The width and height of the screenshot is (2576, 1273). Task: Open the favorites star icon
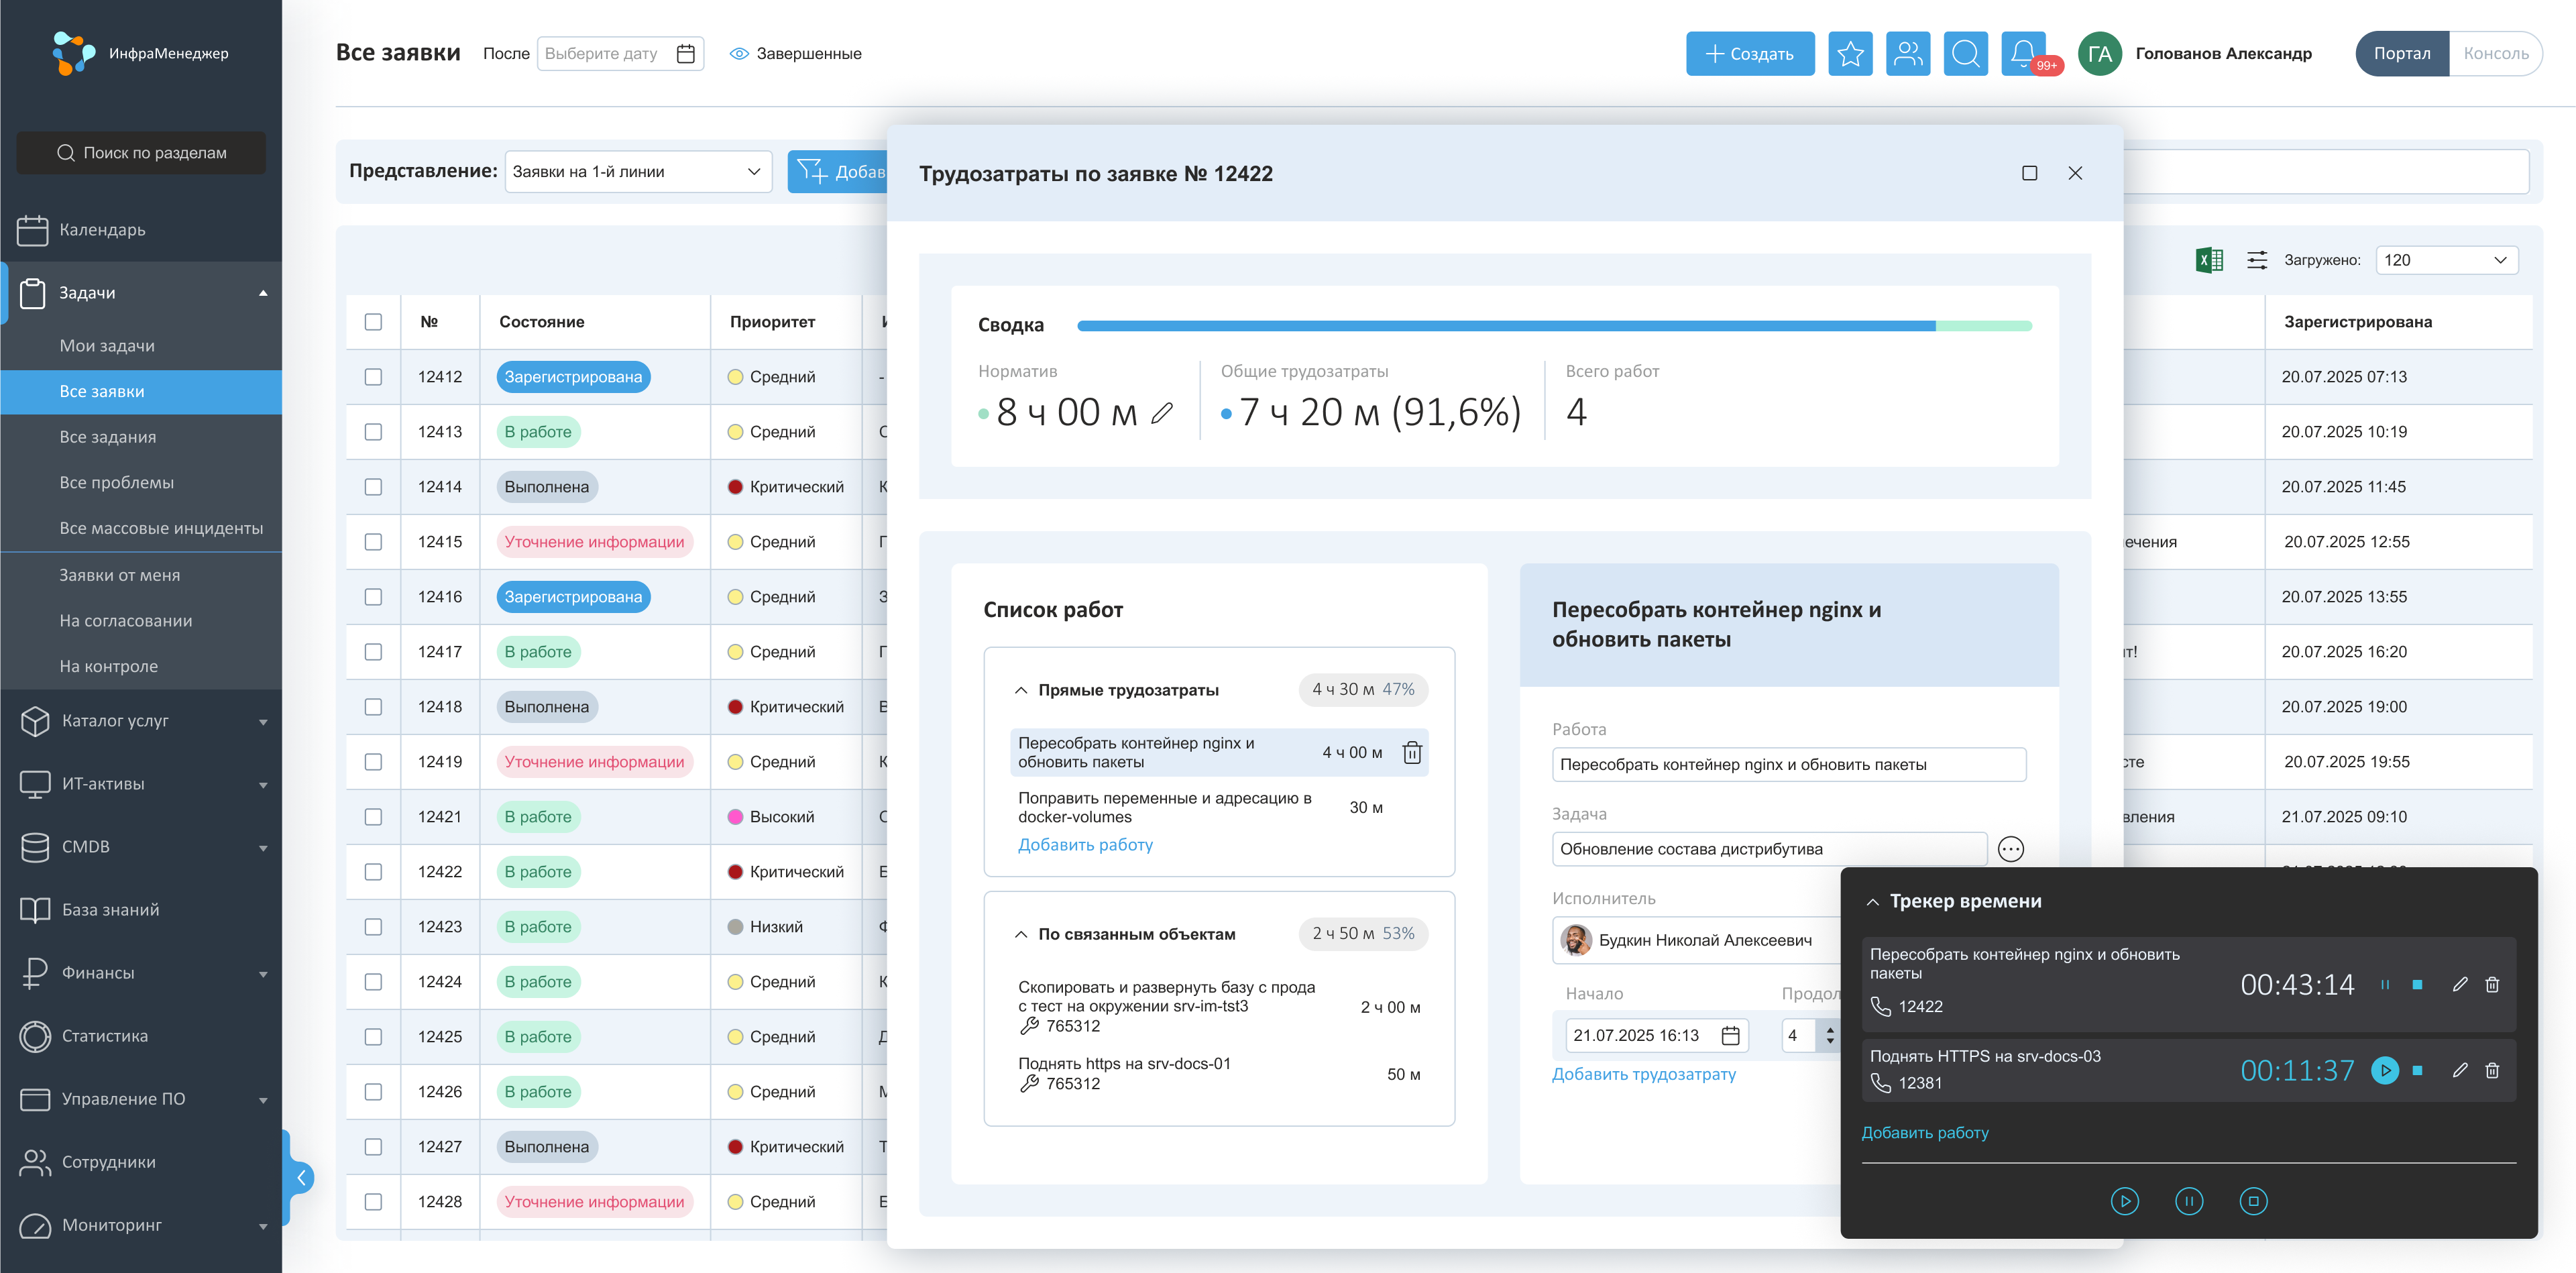pyautogui.click(x=1850, y=54)
